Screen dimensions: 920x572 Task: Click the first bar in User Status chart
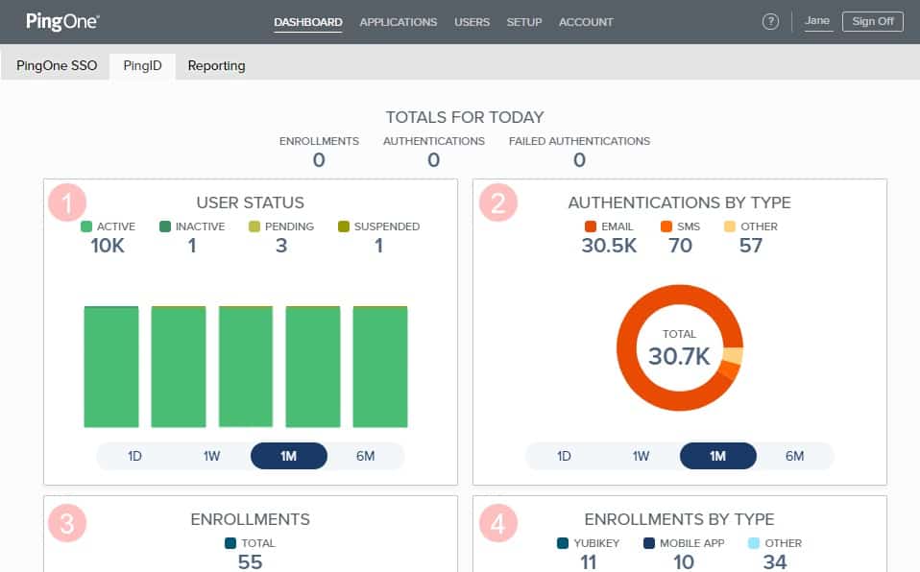(x=111, y=367)
